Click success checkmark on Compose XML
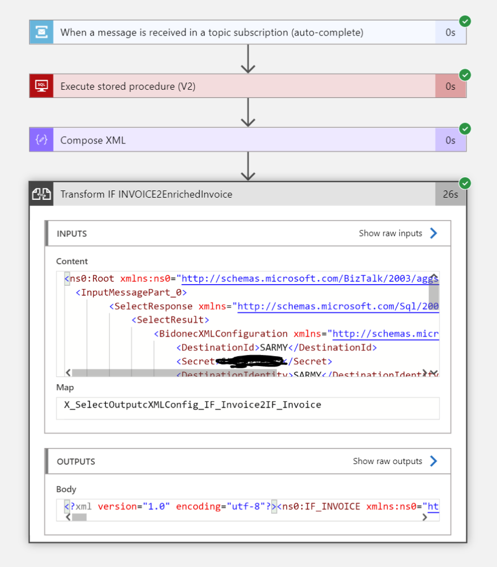 coord(465,128)
